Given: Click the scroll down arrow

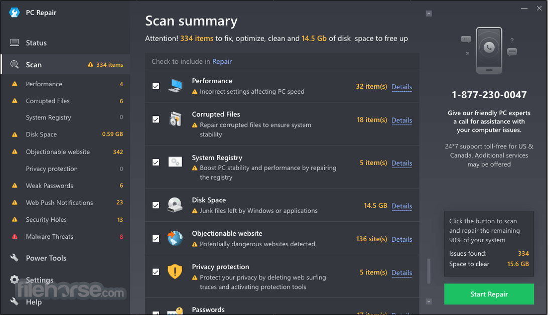Looking at the screenshot, I should [x=429, y=301].
